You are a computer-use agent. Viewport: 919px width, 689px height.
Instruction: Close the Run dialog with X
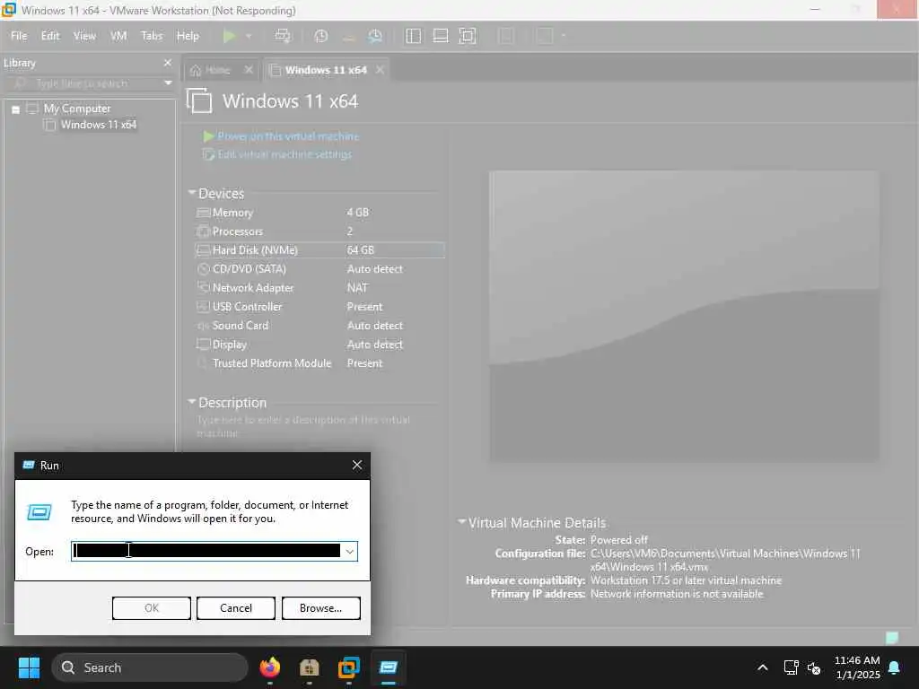tap(357, 466)
